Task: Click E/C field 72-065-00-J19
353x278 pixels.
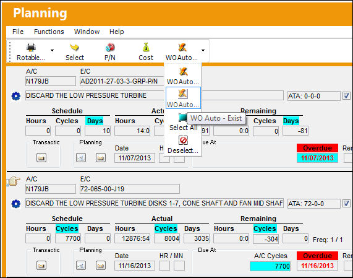Action: click(130, 189)
